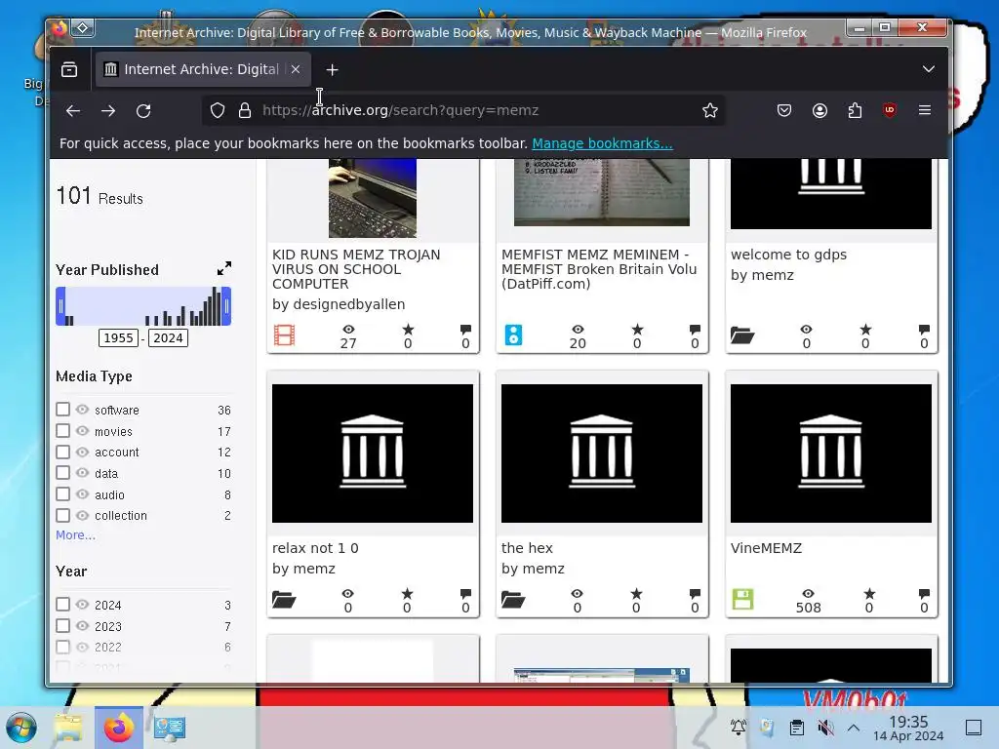Reload the archive.org page
The height and width of the screenshot is (749, 999).
coord(143,111)
